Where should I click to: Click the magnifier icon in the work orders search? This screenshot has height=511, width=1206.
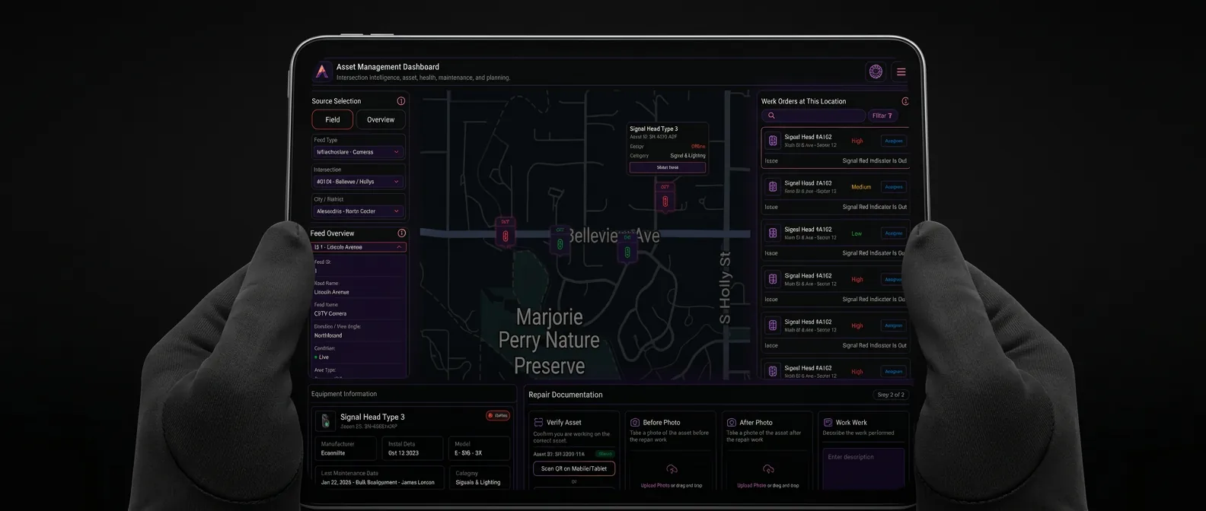point(771,116)
